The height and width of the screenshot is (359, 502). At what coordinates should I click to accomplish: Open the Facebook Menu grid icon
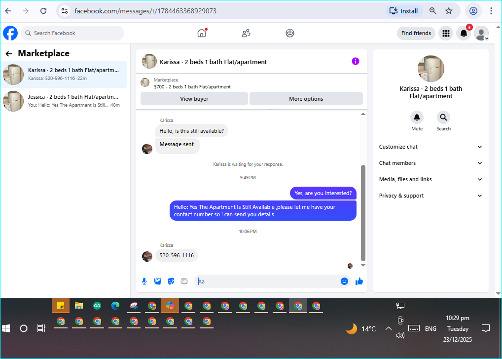(x=446, y=33)
